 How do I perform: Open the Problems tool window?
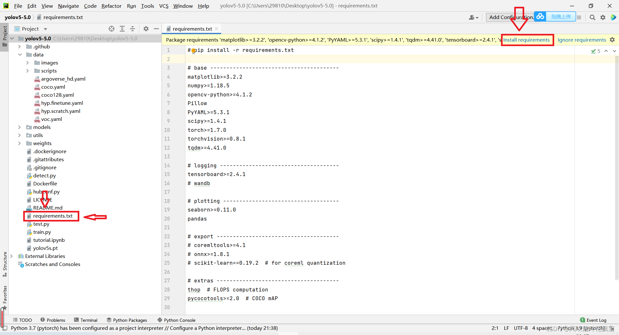[x=53, y=320]
